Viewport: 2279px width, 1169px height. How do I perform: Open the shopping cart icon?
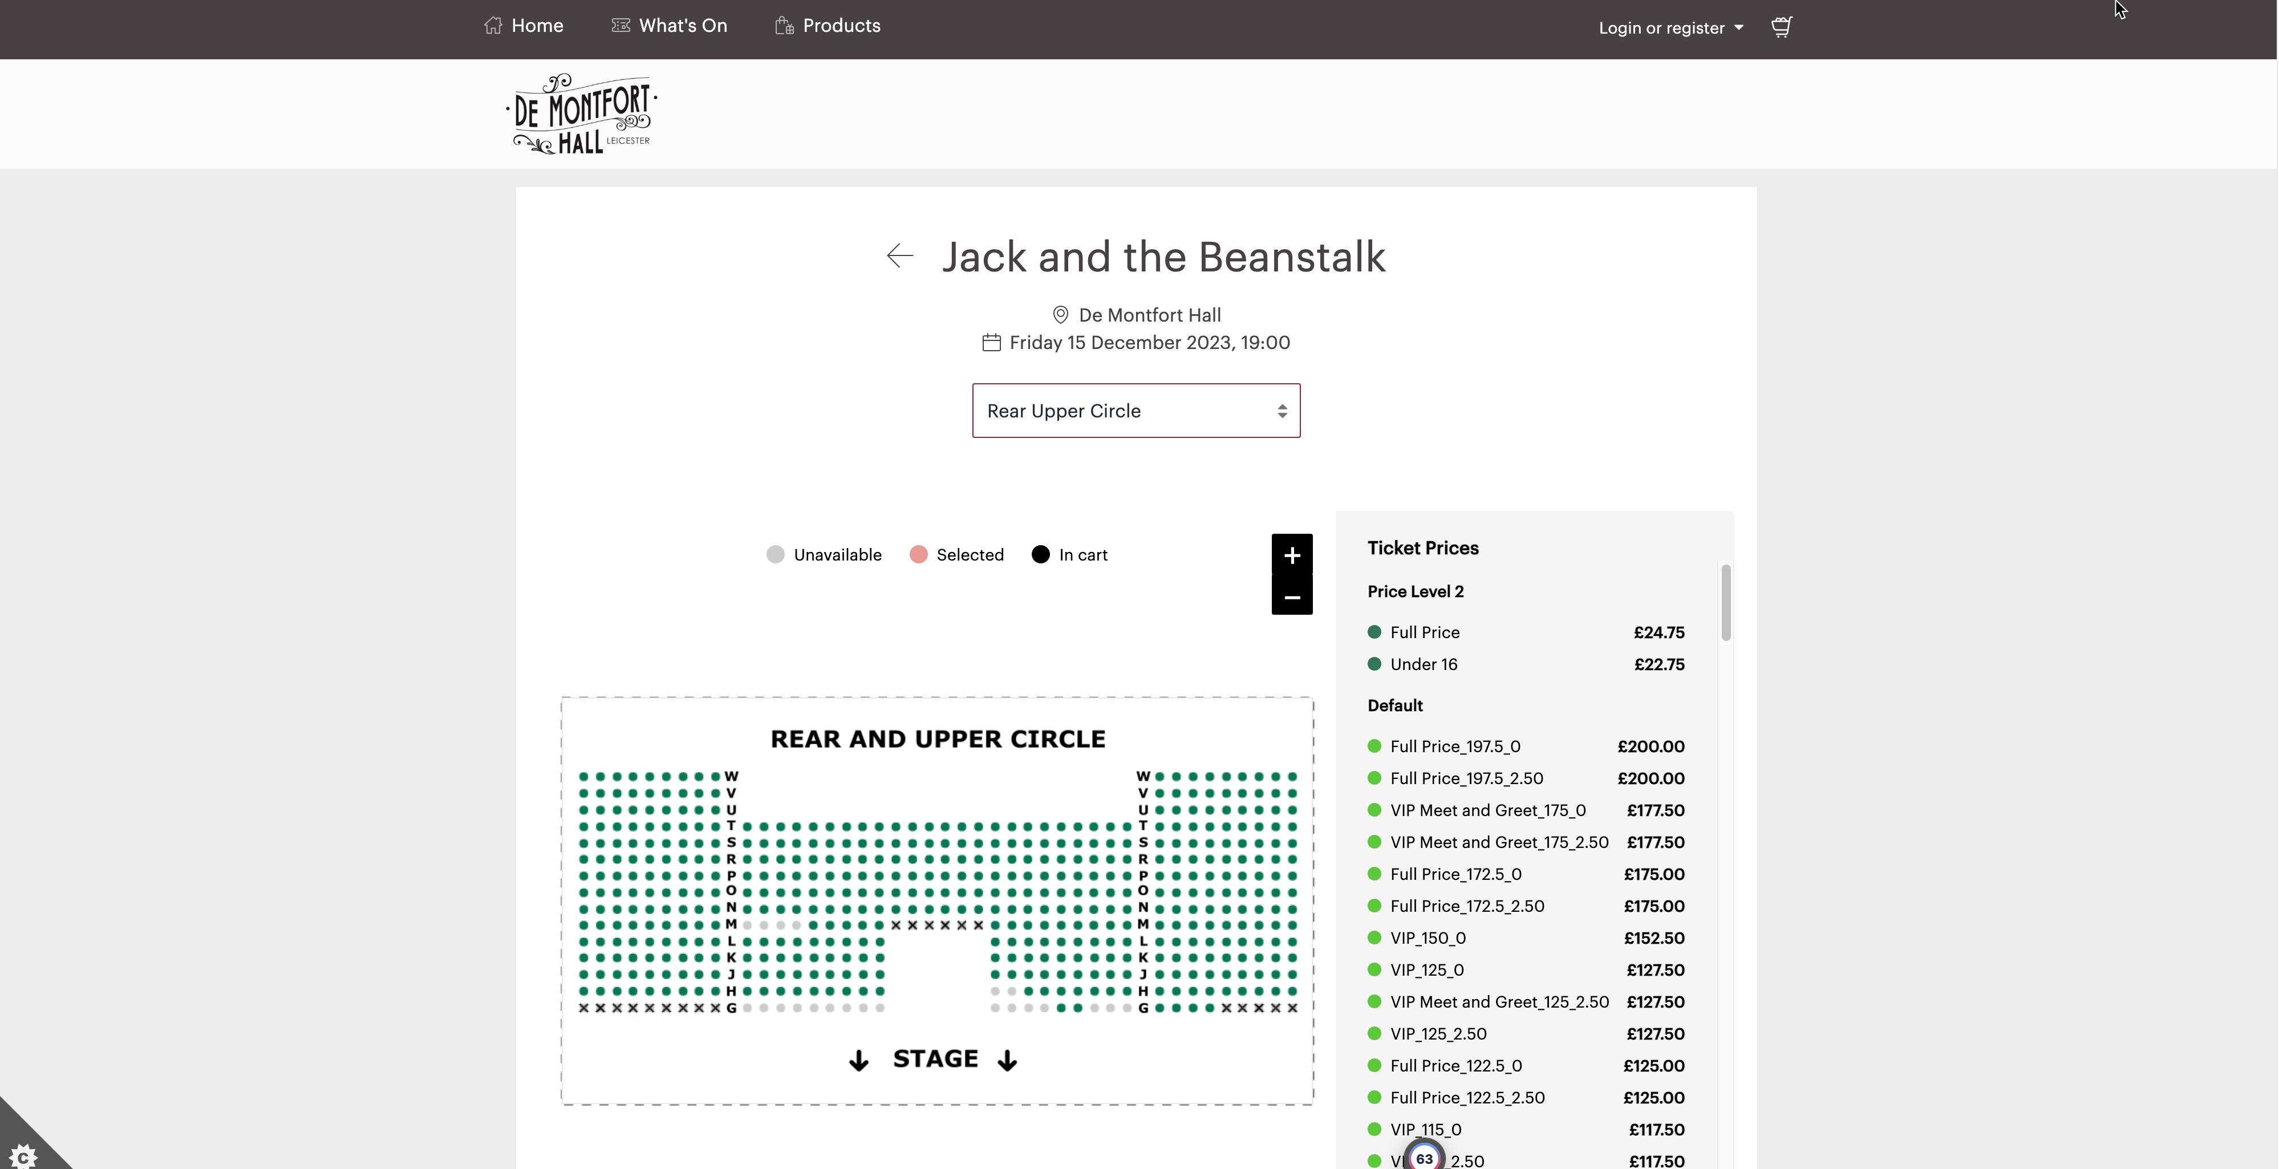[1781, 27]
